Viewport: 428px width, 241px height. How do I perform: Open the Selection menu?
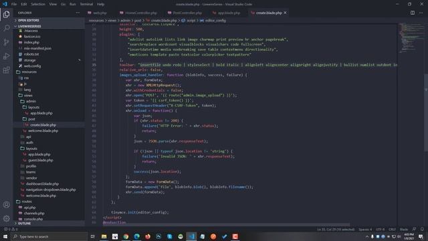coord(38,4)
